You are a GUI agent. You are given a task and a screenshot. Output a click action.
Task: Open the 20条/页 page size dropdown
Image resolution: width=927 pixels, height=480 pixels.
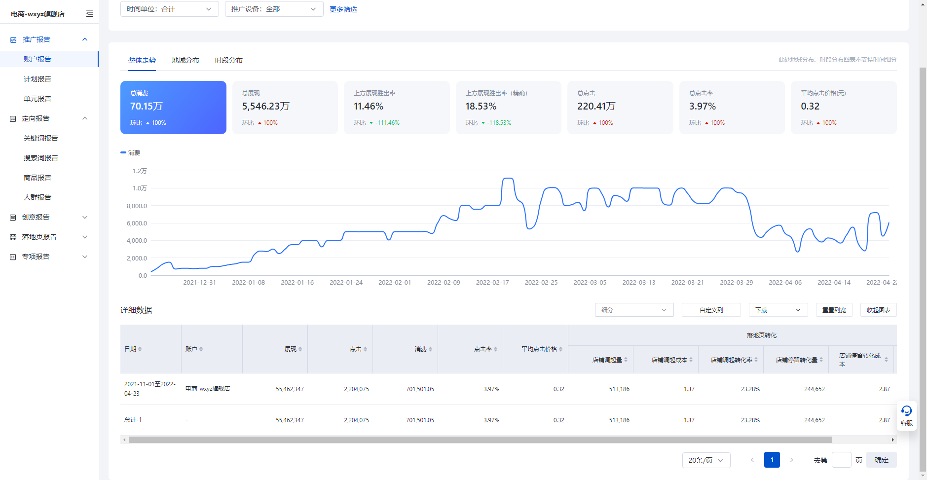pos(705,460)
